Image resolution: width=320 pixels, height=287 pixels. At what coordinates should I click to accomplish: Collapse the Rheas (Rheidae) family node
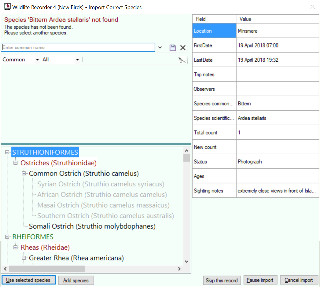[16, 247]
